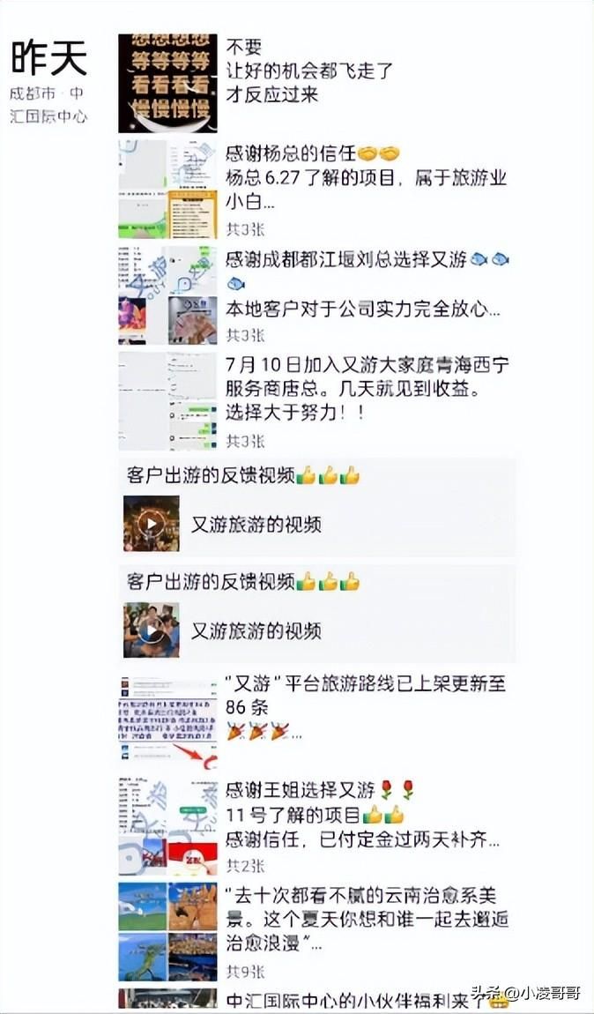
Task: Play the second 又游旅游的视频 video
Action: click(x=152, y=630)
